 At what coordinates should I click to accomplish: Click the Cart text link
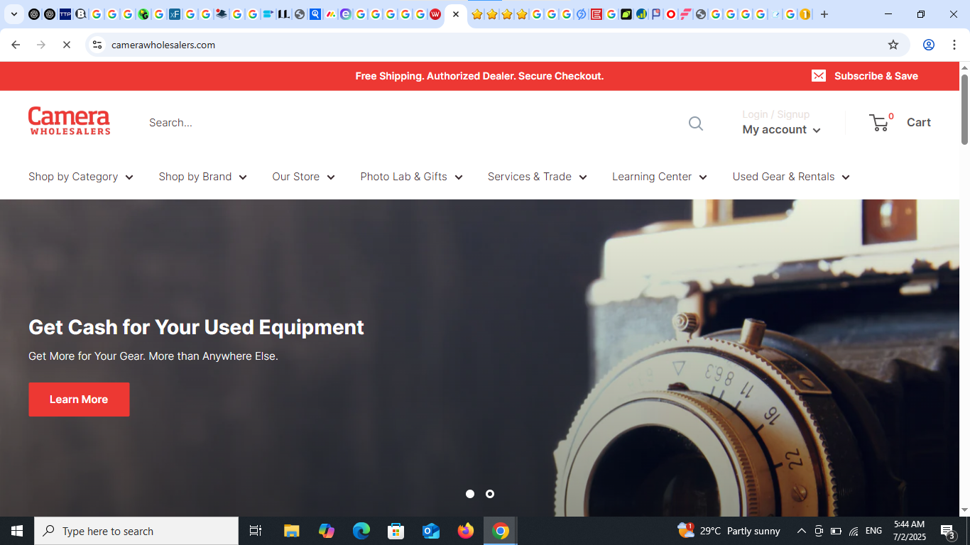click(x=919, y=123)
